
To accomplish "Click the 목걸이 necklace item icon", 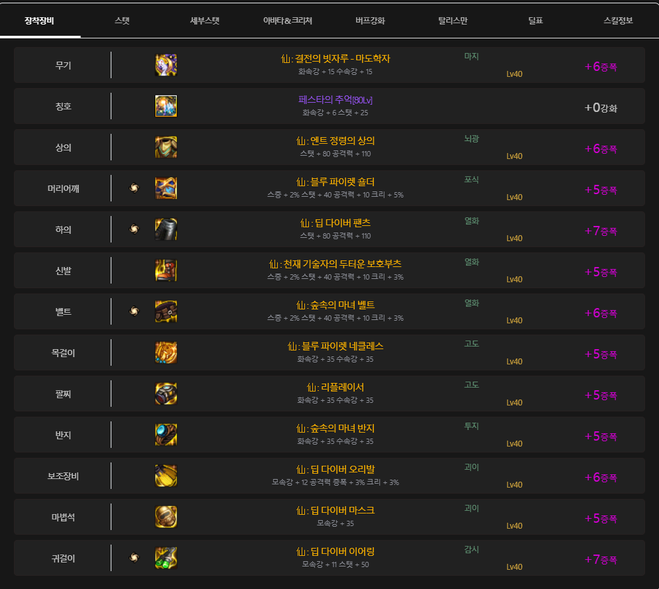I will tap(166, 352).
